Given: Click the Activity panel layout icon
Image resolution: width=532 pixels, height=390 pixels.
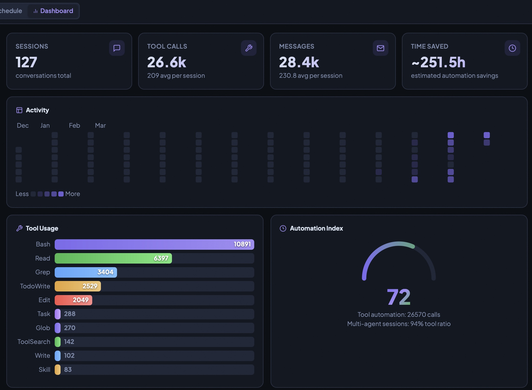Looking at the screenshot, I should 19,110.
